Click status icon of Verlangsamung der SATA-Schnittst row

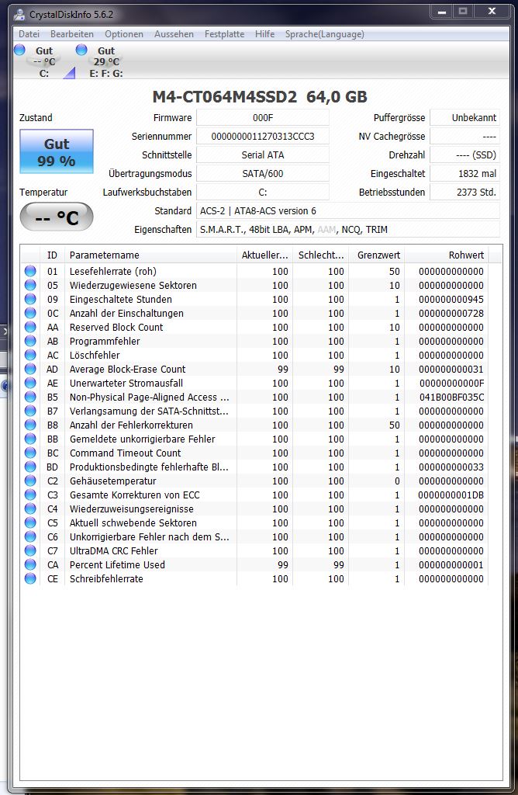[x=30, y=411]
